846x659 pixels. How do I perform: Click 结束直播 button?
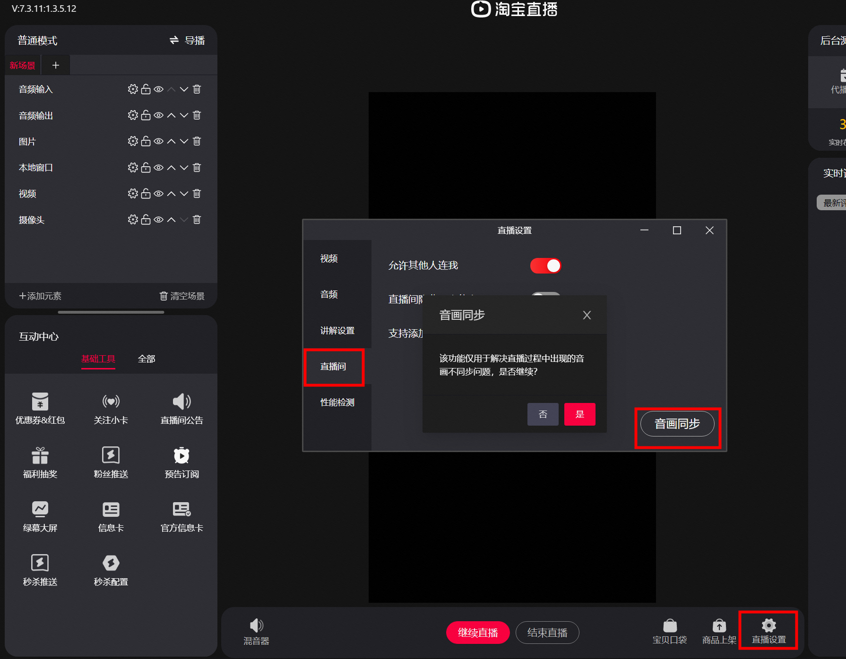tap(547, 633)
